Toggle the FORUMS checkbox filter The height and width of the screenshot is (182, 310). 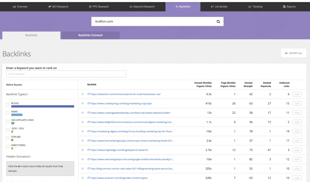coord(8,138)
